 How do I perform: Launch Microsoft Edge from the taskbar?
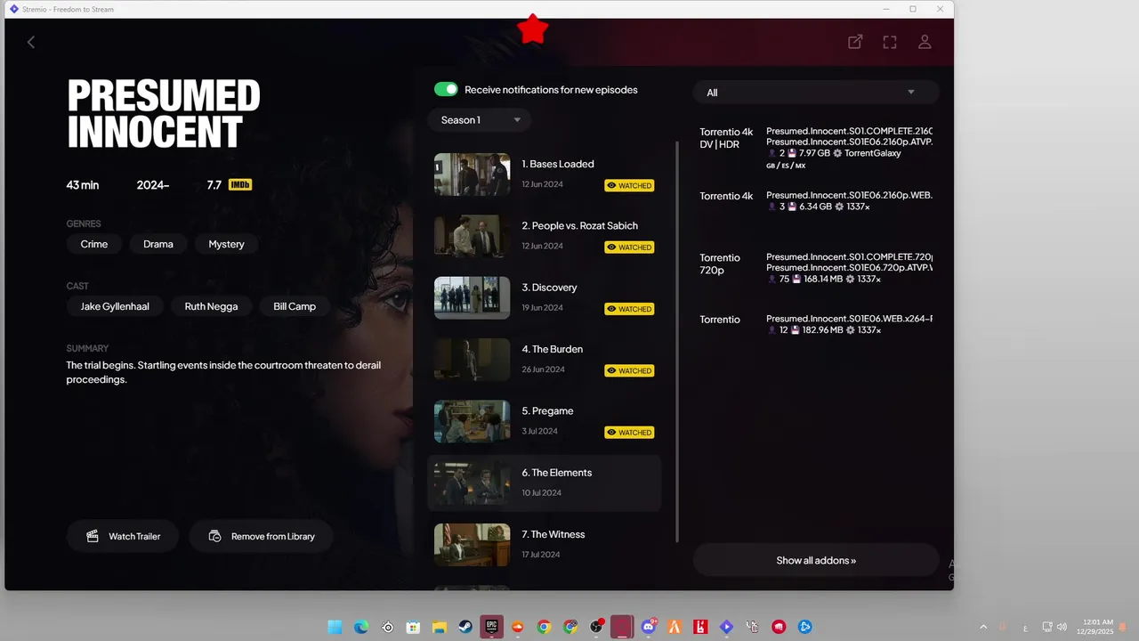(x=361, y=627)
